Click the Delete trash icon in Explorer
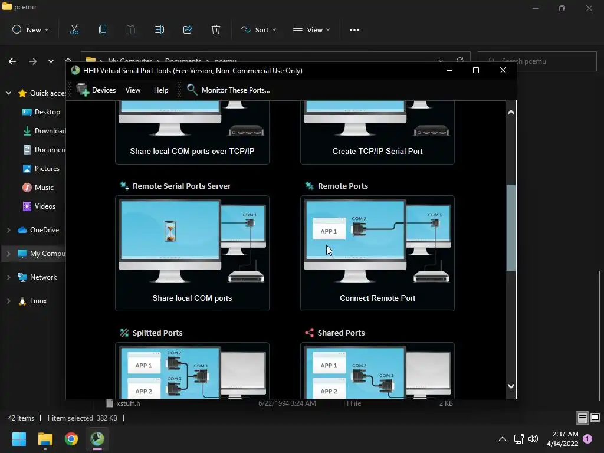The image size is (604, 453). pyautogui.click(x=216, y=29)
